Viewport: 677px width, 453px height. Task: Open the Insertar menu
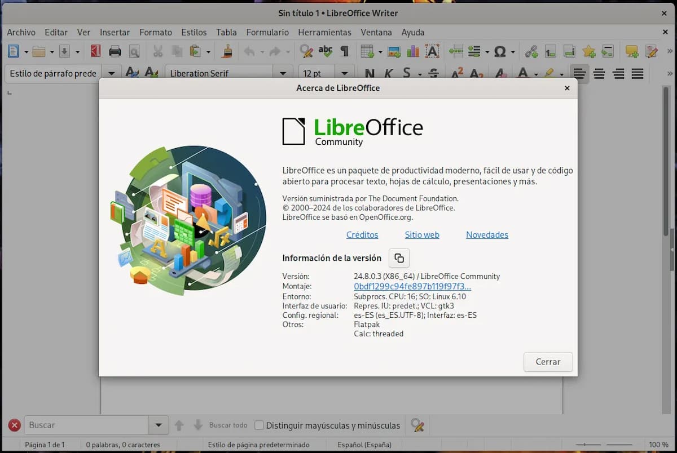[115, 32]
